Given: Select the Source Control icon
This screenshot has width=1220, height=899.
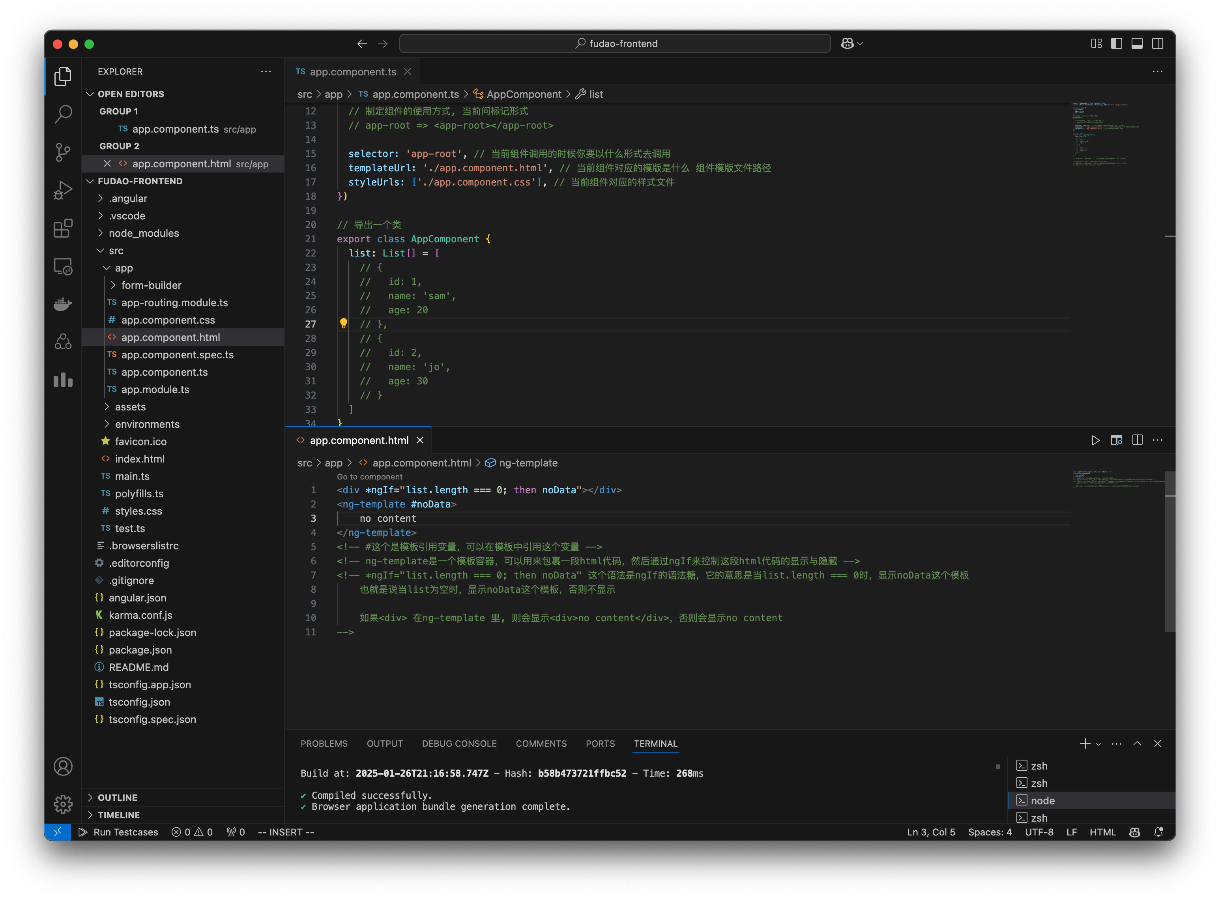Looking at the screenshot, I should point(63,152).
